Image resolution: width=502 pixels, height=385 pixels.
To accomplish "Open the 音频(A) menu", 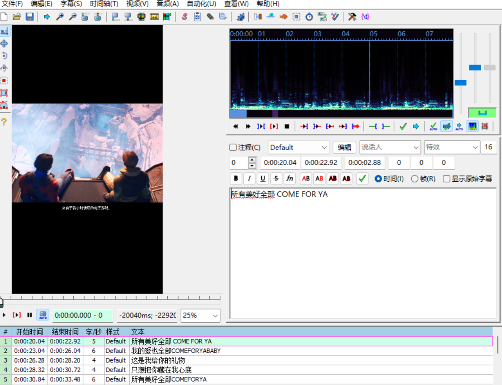I will (168, 4).
